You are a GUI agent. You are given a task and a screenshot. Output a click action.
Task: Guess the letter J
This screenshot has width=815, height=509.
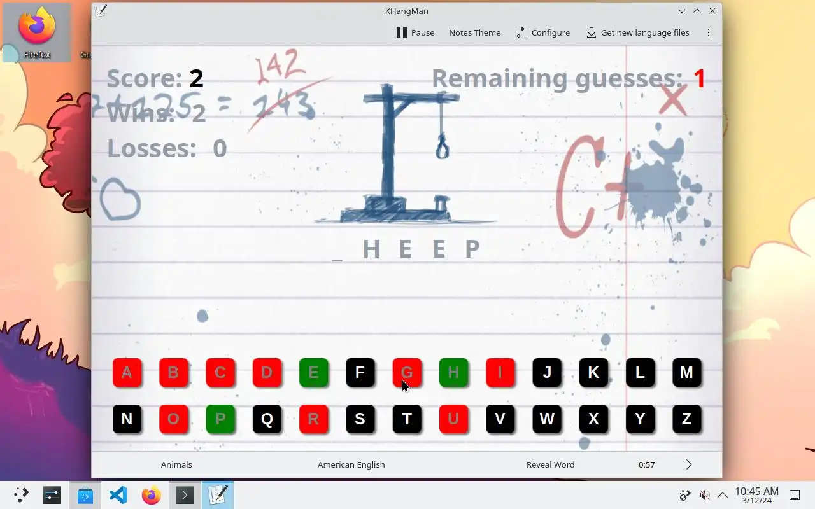coord(546,372)
